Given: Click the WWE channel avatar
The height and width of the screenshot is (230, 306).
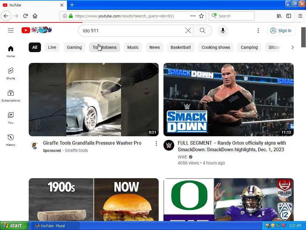Looking at the screenshot, I should (x=169, y=145).
